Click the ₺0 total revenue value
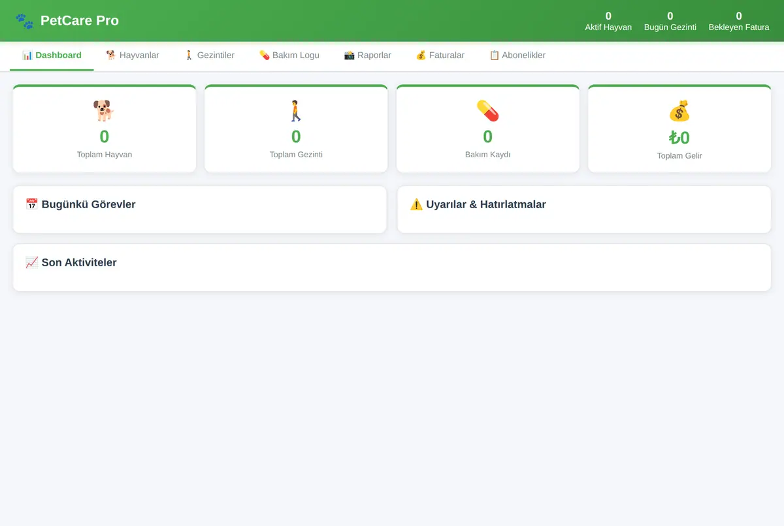 679,138
